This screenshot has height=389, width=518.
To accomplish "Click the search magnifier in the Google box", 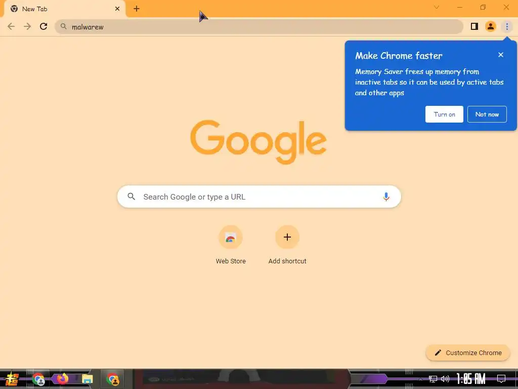I will (132, 197).
